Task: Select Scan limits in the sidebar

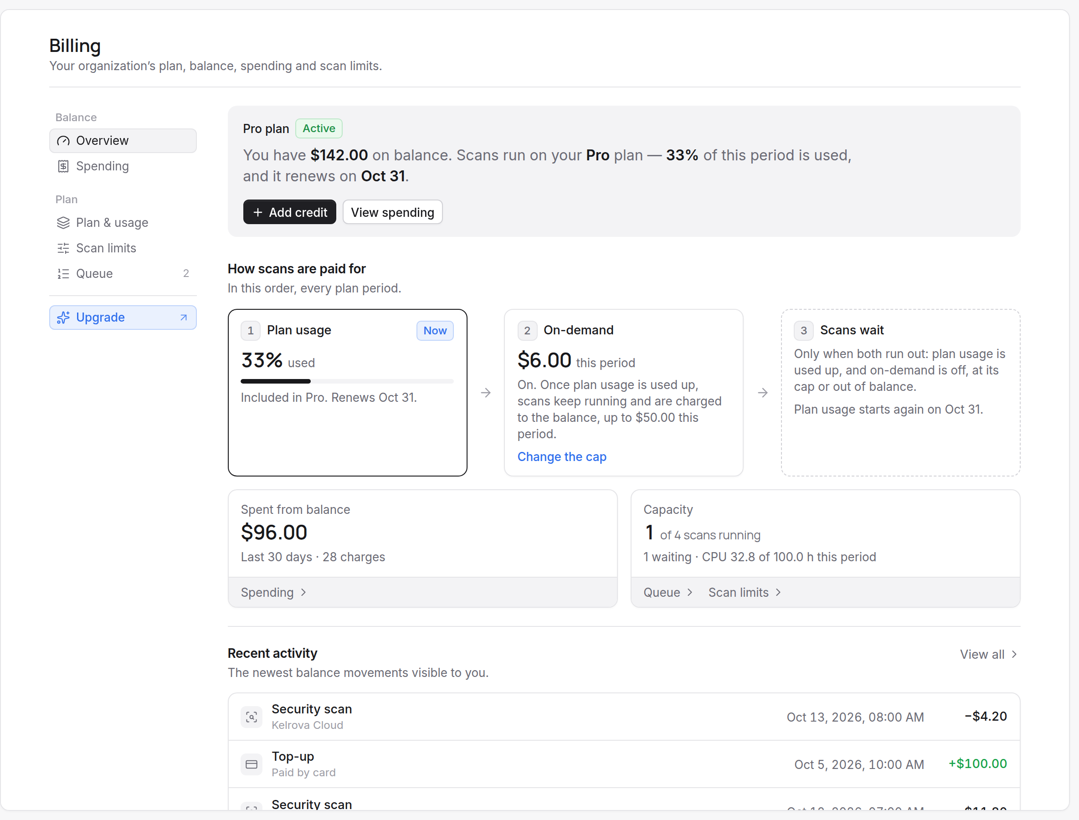Action: 123,248
